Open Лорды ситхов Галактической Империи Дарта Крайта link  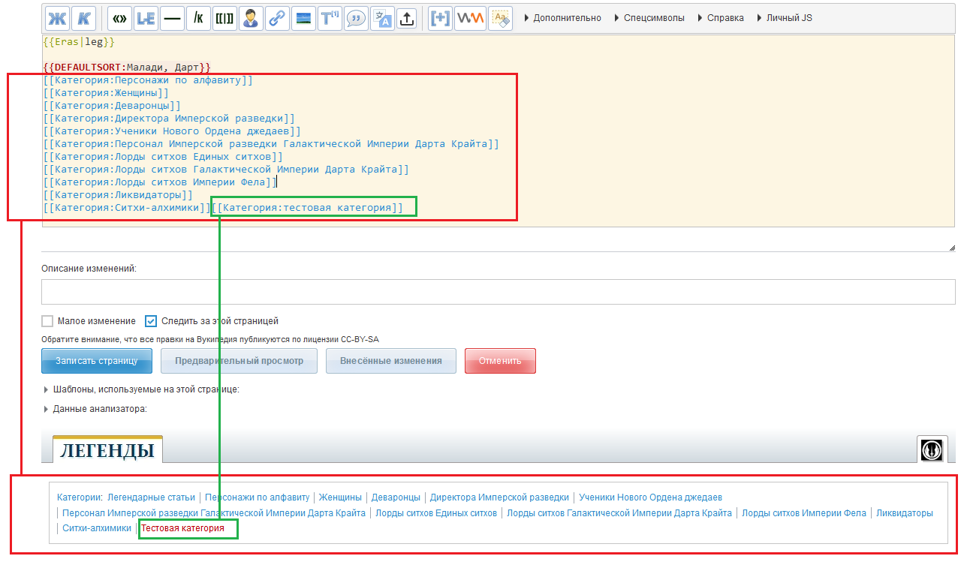click(619, 513)
